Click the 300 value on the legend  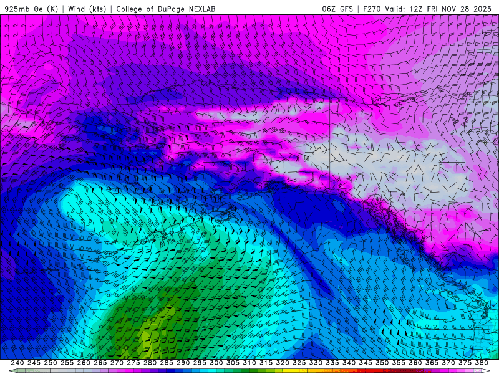216,363
